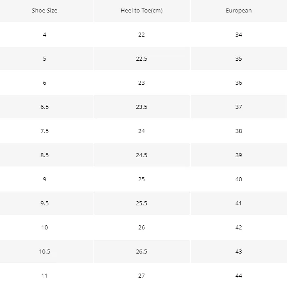Click the Shoe Size column header
Viewport: 288px width, 287px height.
[x=45, y=10]
